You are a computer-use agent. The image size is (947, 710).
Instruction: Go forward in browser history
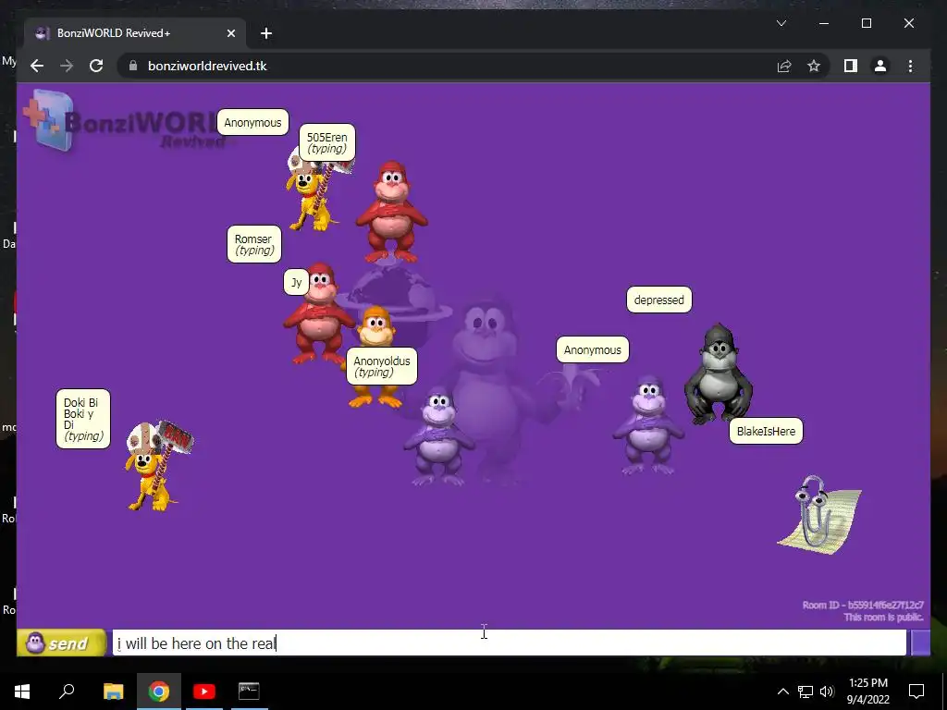[x=67, y=66]
